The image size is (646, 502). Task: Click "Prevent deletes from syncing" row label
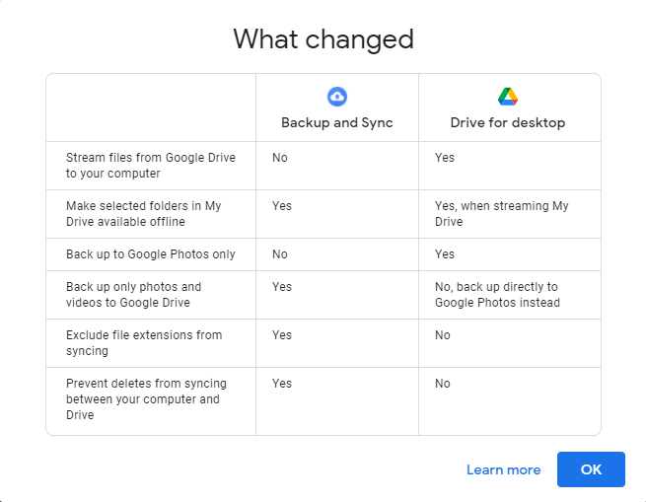pos(143,399)
